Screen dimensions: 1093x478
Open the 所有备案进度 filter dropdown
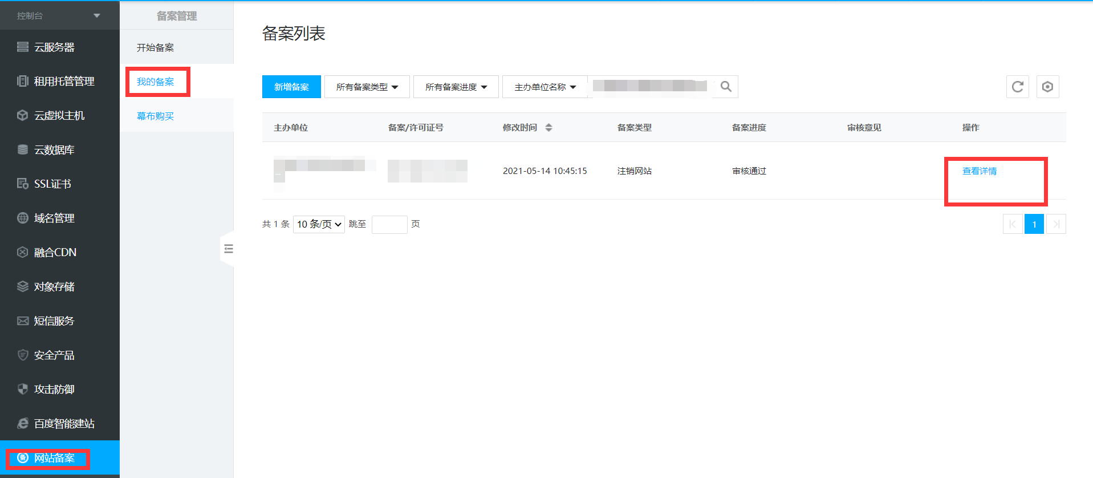click(456, 87)
